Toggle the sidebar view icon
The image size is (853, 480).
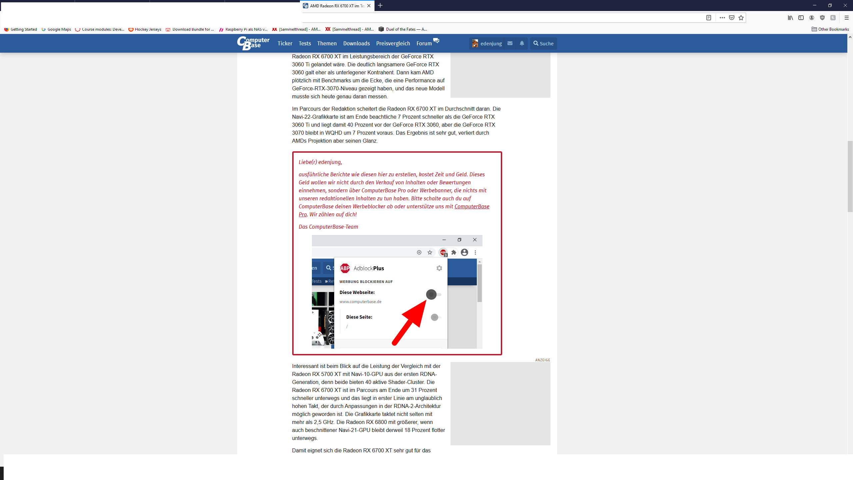801,18
